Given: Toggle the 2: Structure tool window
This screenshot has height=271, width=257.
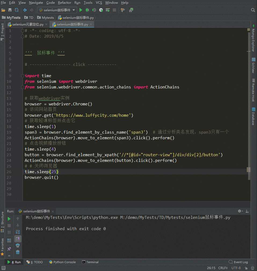Looking at the screenshot, I should [x=2, y=222].
